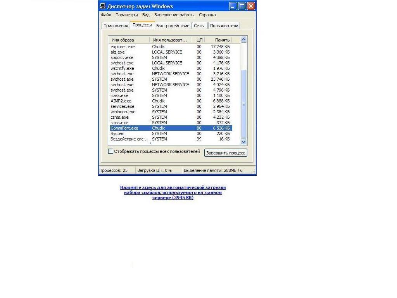Switch to the Быстродействие tab

[173, 26]
